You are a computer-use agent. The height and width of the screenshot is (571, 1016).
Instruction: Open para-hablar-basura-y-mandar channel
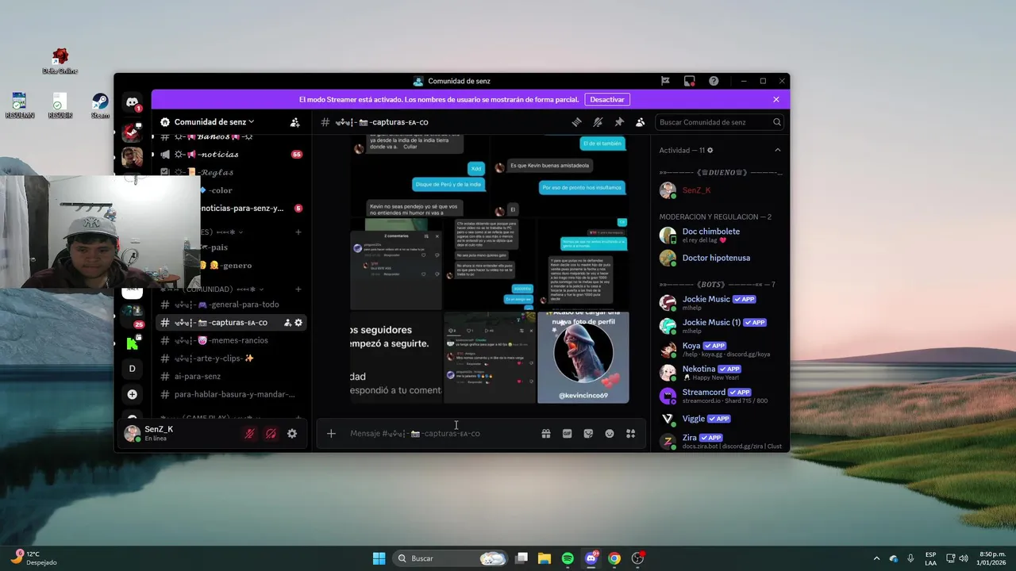230,394
